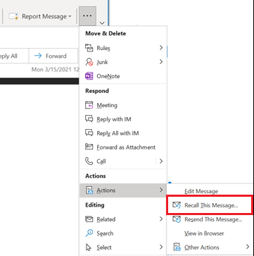The width and height of the screenshot is (254, 256).
Task: Choose OneNote menu entry text
Action: 108,76
